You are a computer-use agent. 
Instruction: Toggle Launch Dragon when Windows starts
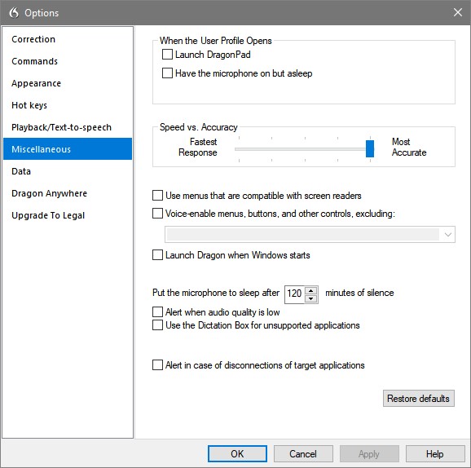point(157,255)
